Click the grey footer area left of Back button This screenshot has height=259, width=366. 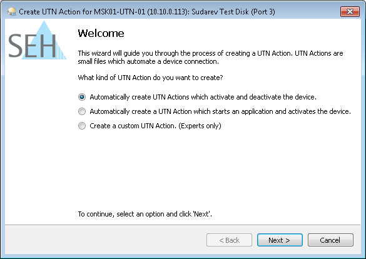(105, 240)
